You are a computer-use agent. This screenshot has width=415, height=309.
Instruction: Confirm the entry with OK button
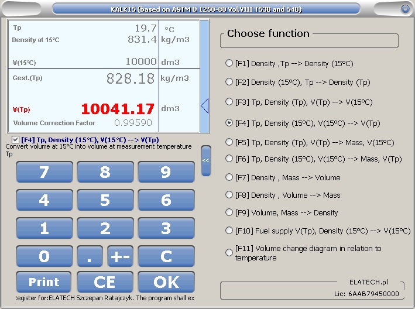(166, 282)
